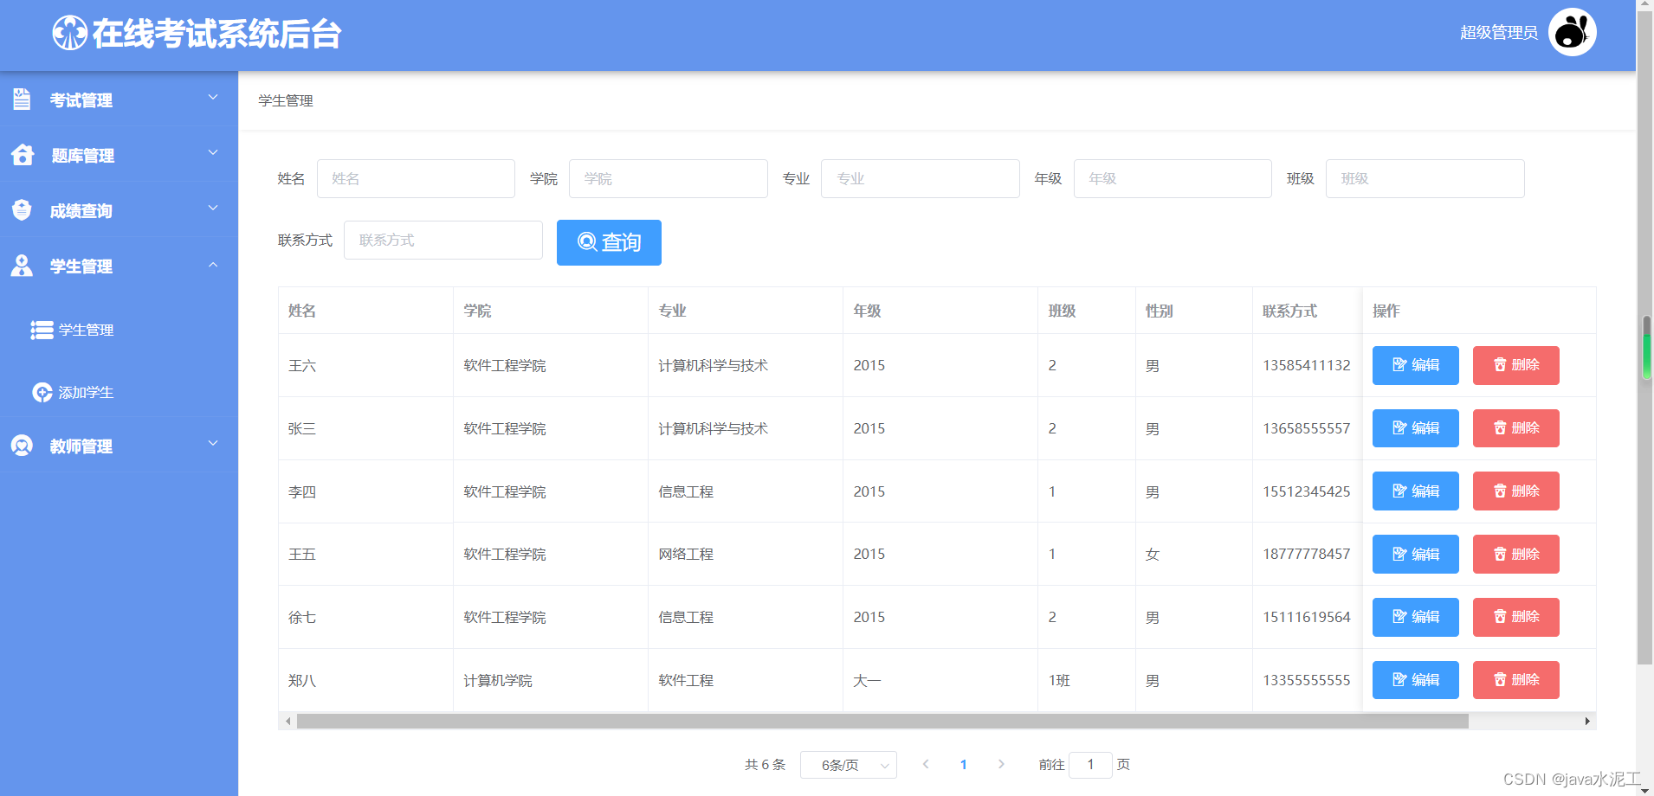
Task: Click the 题库管理 sidebar icon
Action: click(x=23, y=155)
